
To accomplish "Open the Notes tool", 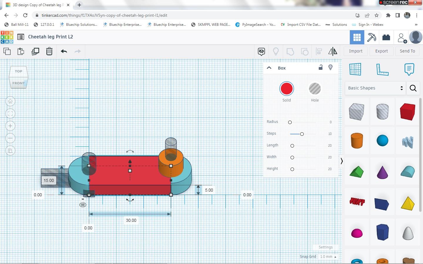I will tap(409, 69).
